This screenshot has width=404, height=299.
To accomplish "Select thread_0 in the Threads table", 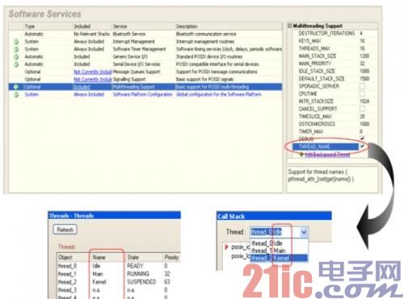I will click(x=67, y=266).
